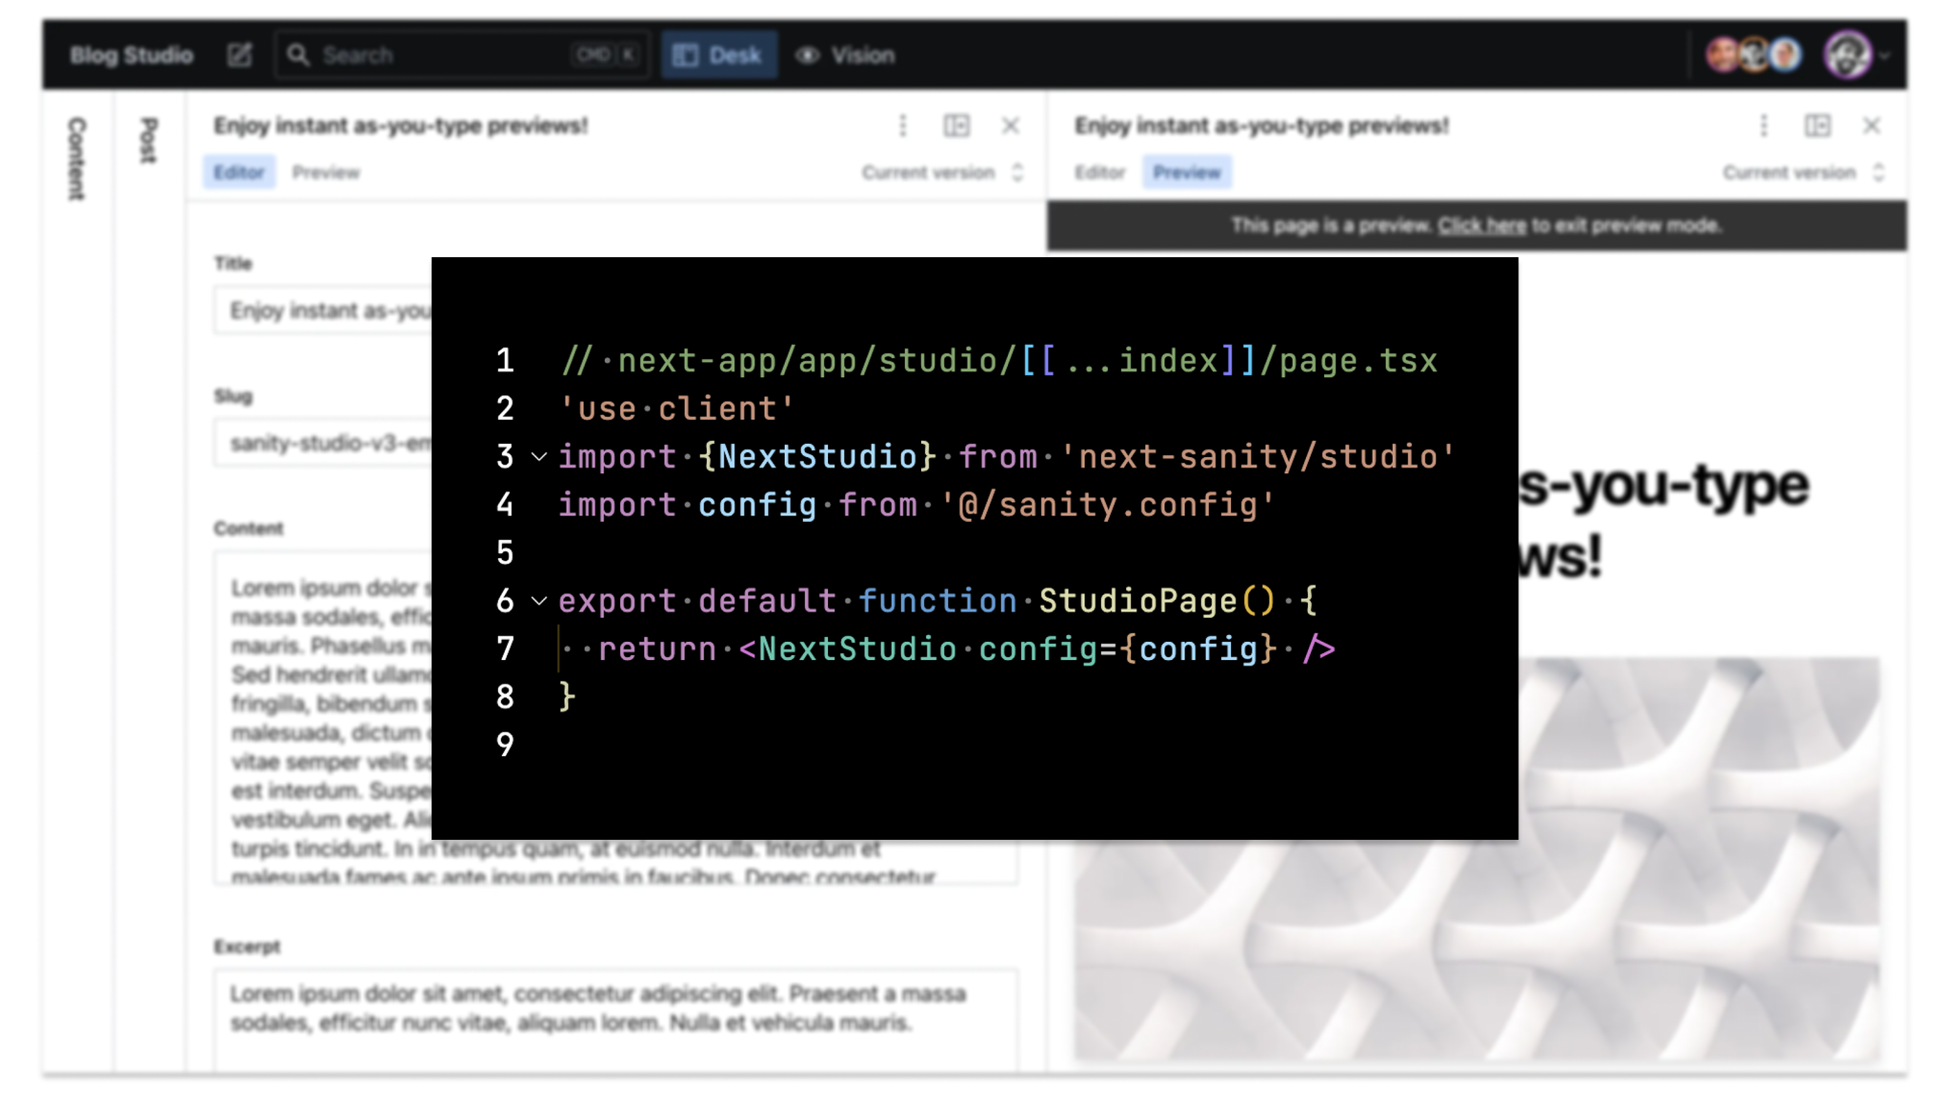Click right pane split view icon

[x=1818, y=126]
